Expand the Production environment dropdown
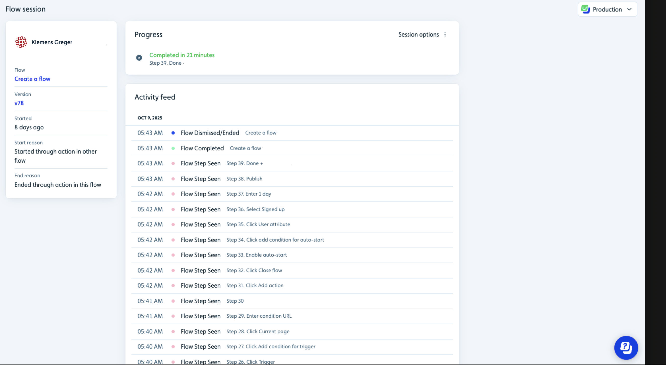Screen dimensions: 666x365 pos(607,10)
